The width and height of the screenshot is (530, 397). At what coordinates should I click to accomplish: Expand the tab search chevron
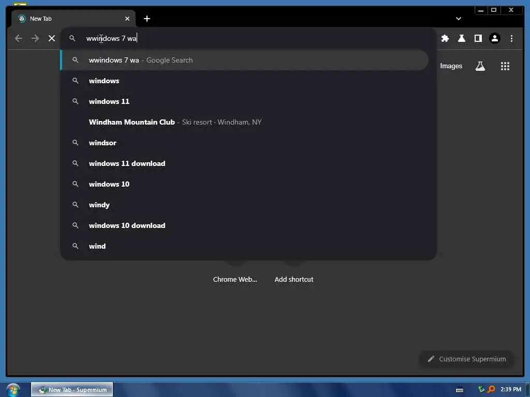coord(459,19)
